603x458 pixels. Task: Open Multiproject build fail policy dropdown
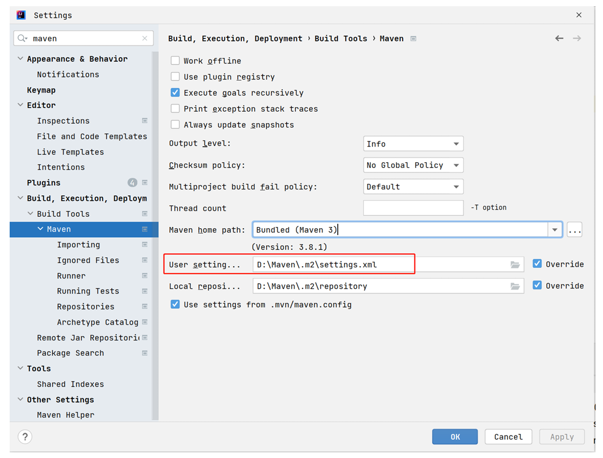click(x=413, y=187)
